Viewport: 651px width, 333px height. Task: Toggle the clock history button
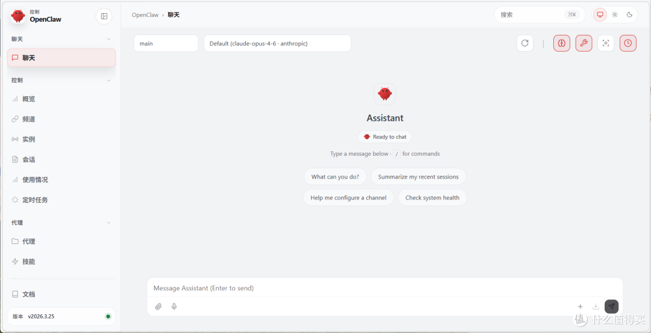click(x=627, y=43)
